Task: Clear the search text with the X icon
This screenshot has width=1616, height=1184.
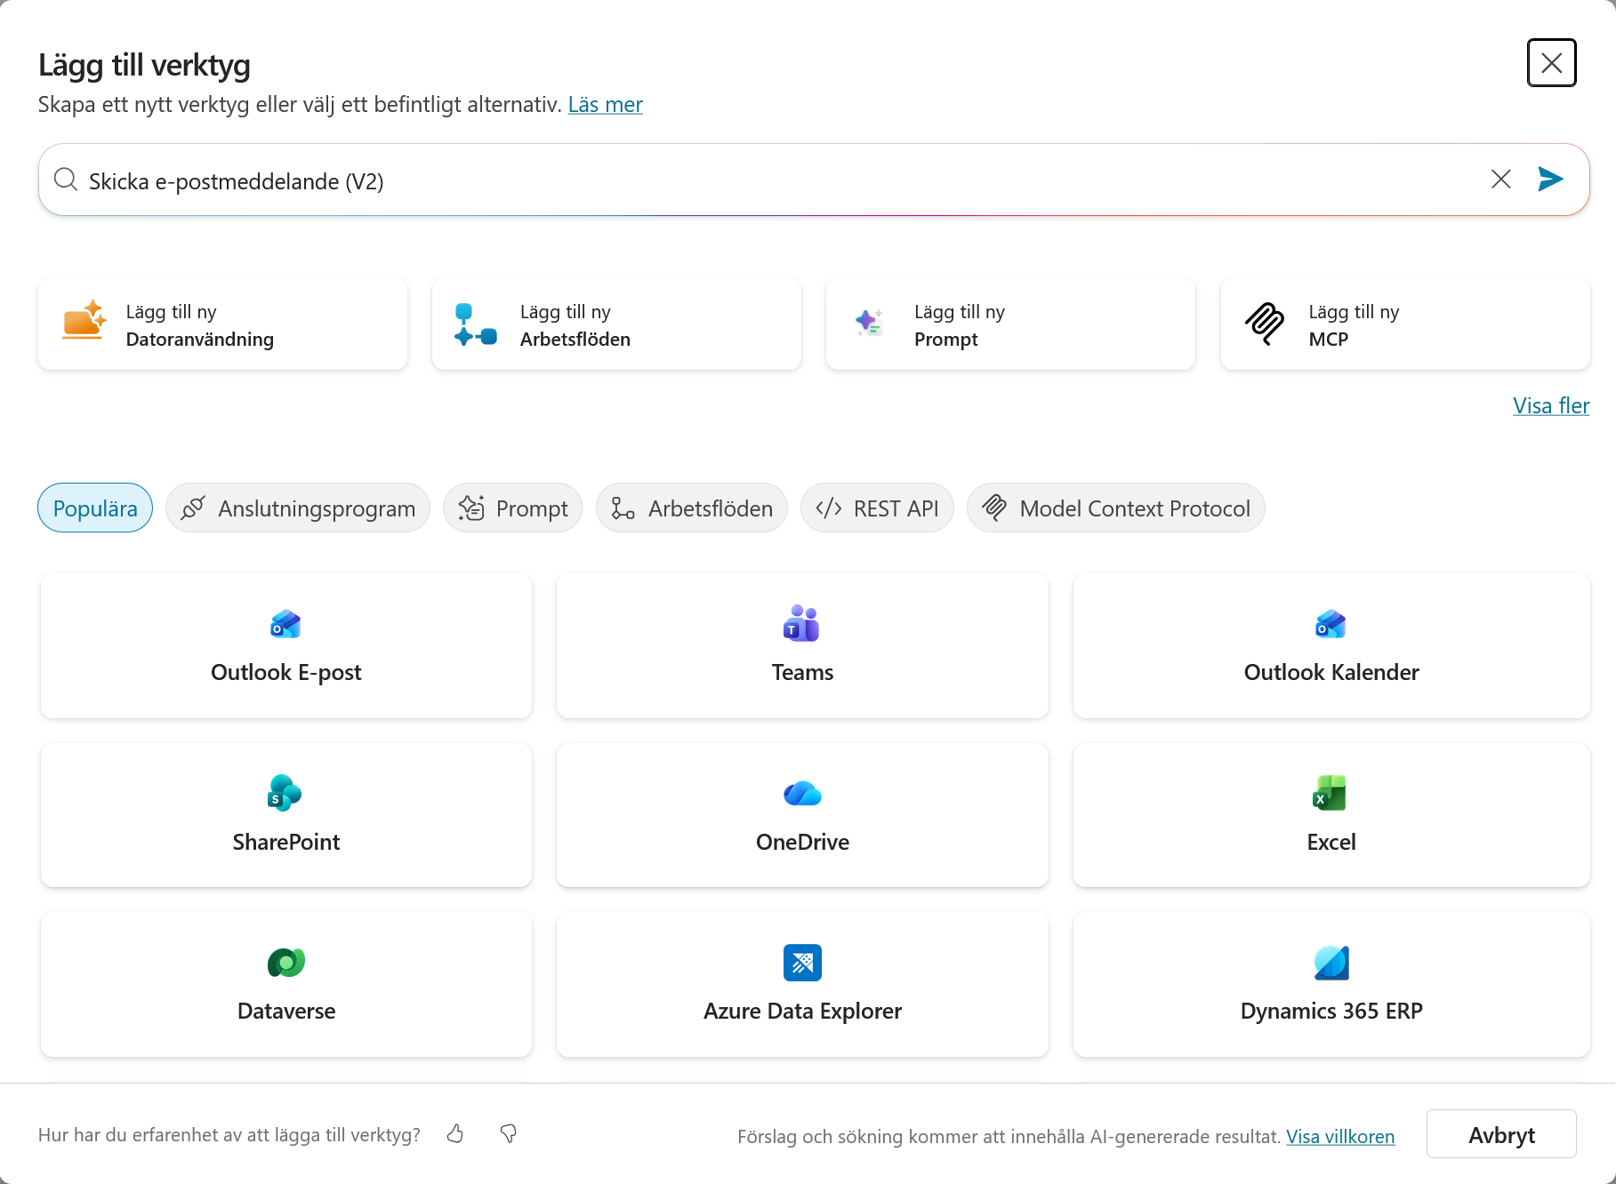Action: (1501, 180)
